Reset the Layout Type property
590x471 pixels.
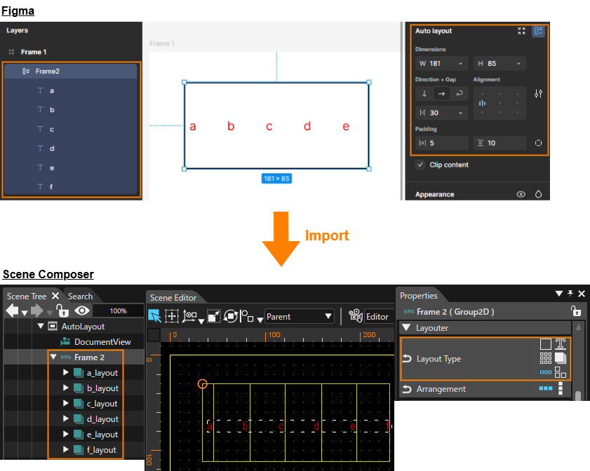tap(407, 359)
